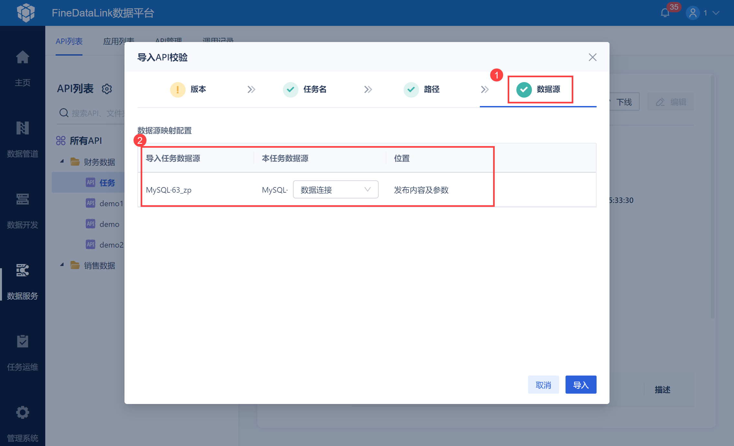
Task: Click the notification bell icon
Action: (x=665, y=13)
